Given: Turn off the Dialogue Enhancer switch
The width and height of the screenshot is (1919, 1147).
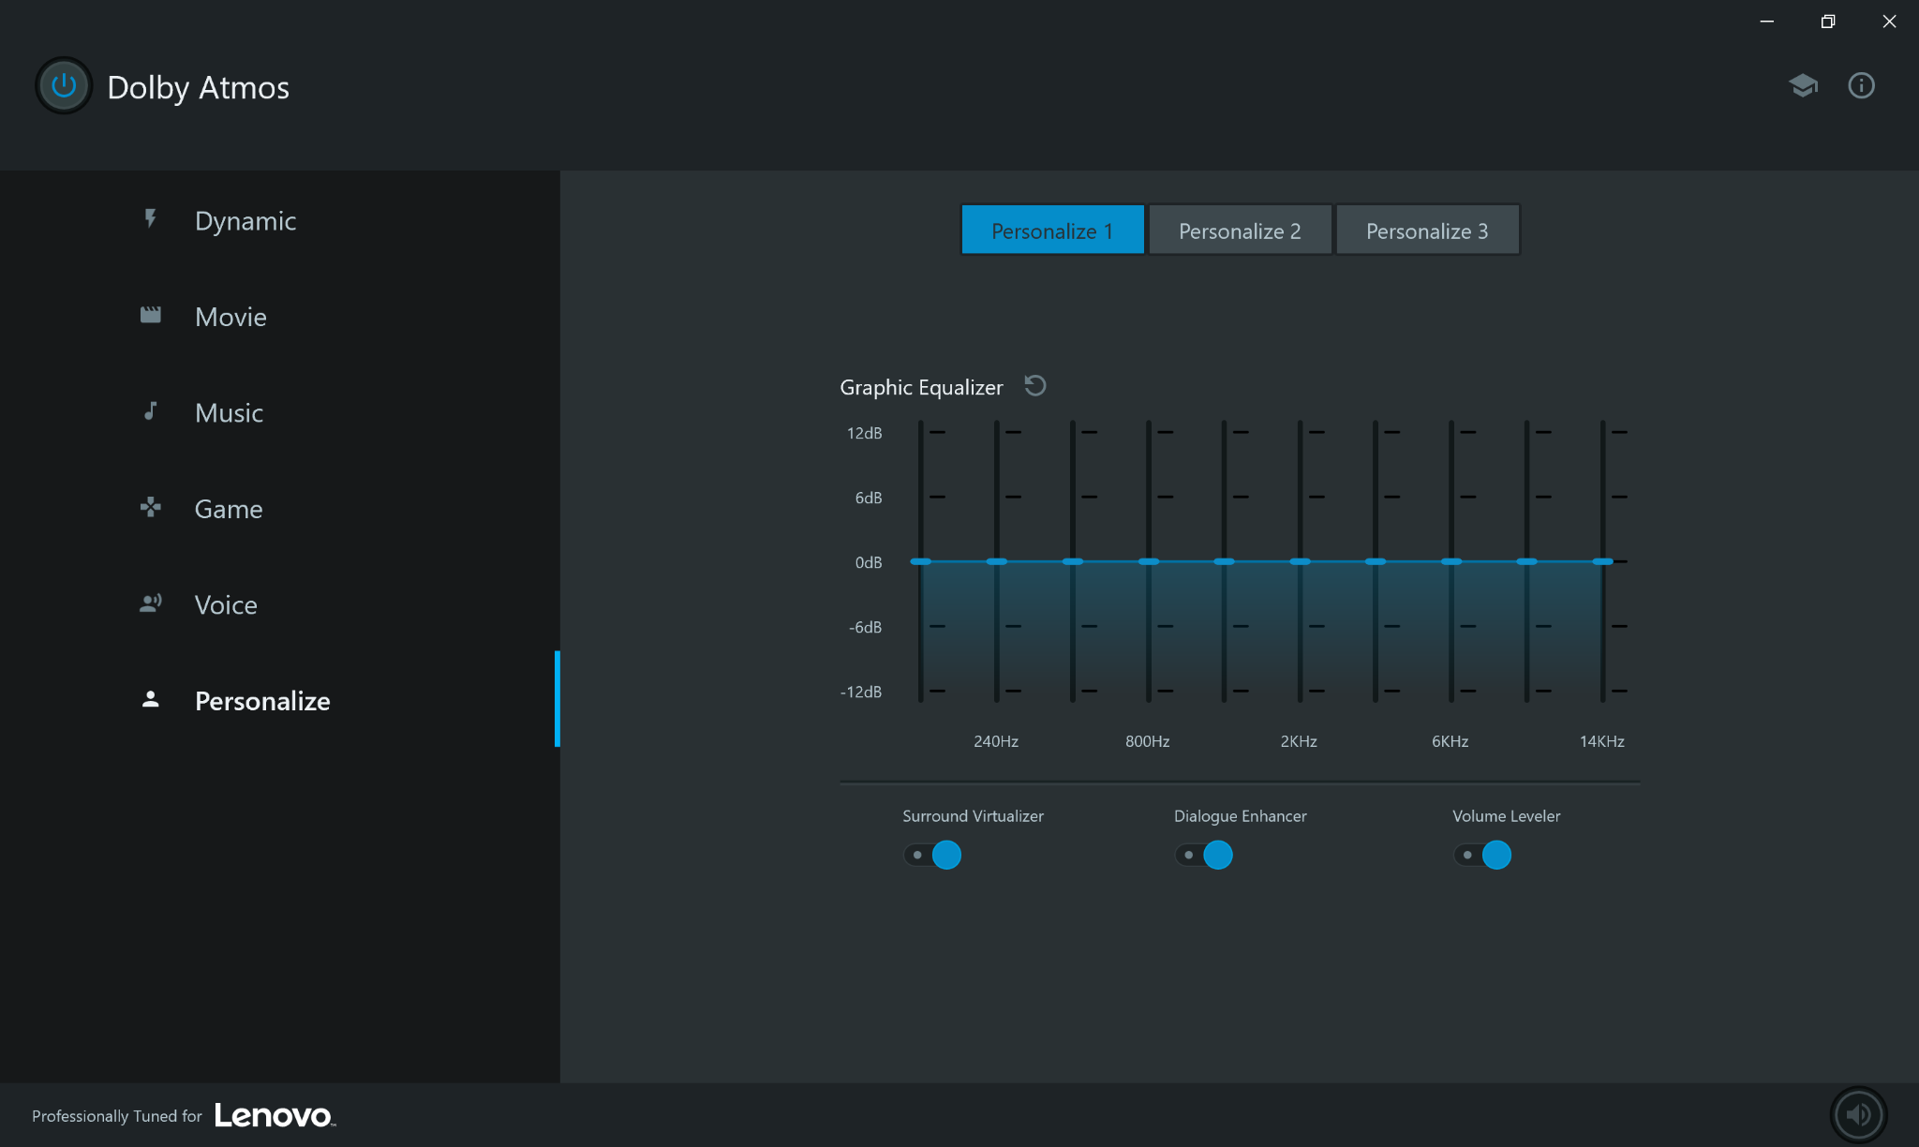Looking at the screenshot, I should [1204, 855].
